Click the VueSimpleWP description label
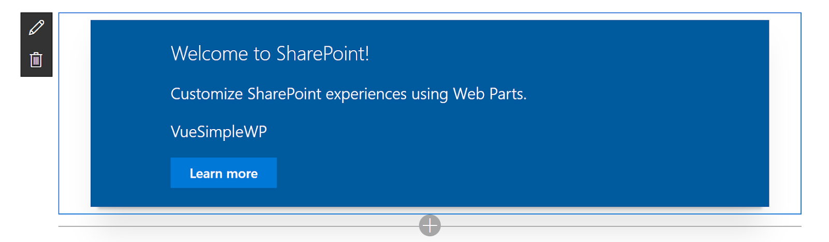Viewport: 829px width, 242px height. 219,132
